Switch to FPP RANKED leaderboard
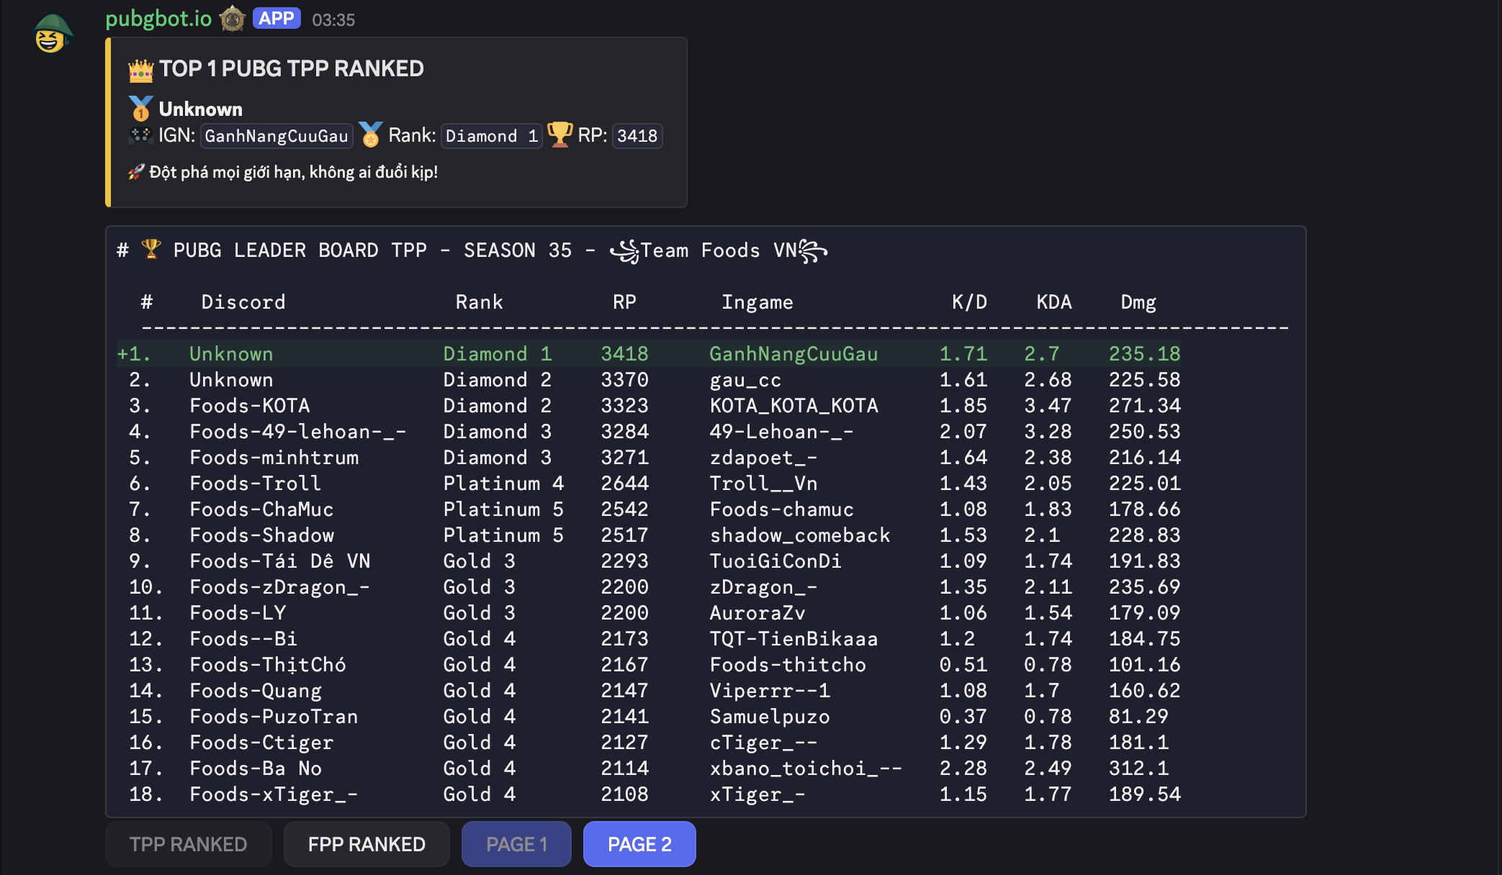Screen dimensions: 1502x875 (x=366, y=844)
